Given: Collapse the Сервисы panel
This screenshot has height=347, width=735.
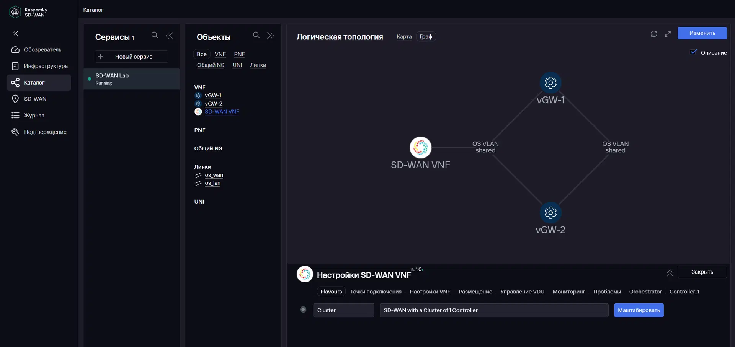Looking at the screenshot, I should (x=169, y=36).
